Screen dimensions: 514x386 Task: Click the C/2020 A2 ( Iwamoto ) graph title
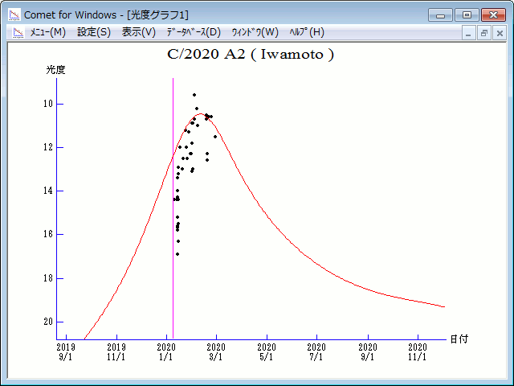[251, 54]
